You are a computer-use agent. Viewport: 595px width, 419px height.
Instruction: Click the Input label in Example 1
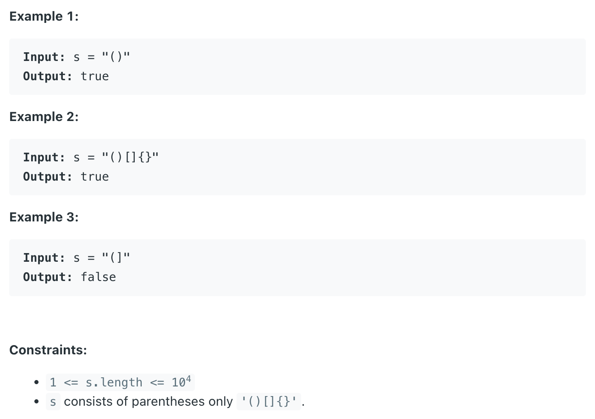tap(44, 57)
